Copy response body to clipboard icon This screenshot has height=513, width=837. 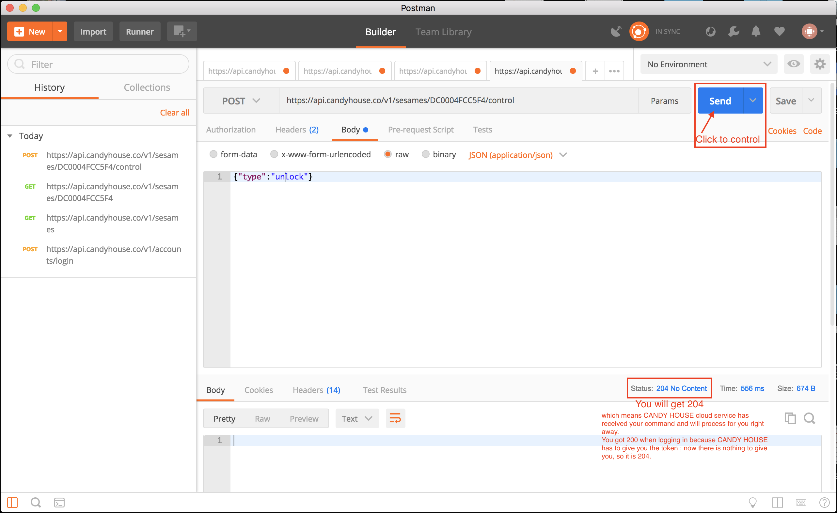pyautogui.click(x=790, y=418)
